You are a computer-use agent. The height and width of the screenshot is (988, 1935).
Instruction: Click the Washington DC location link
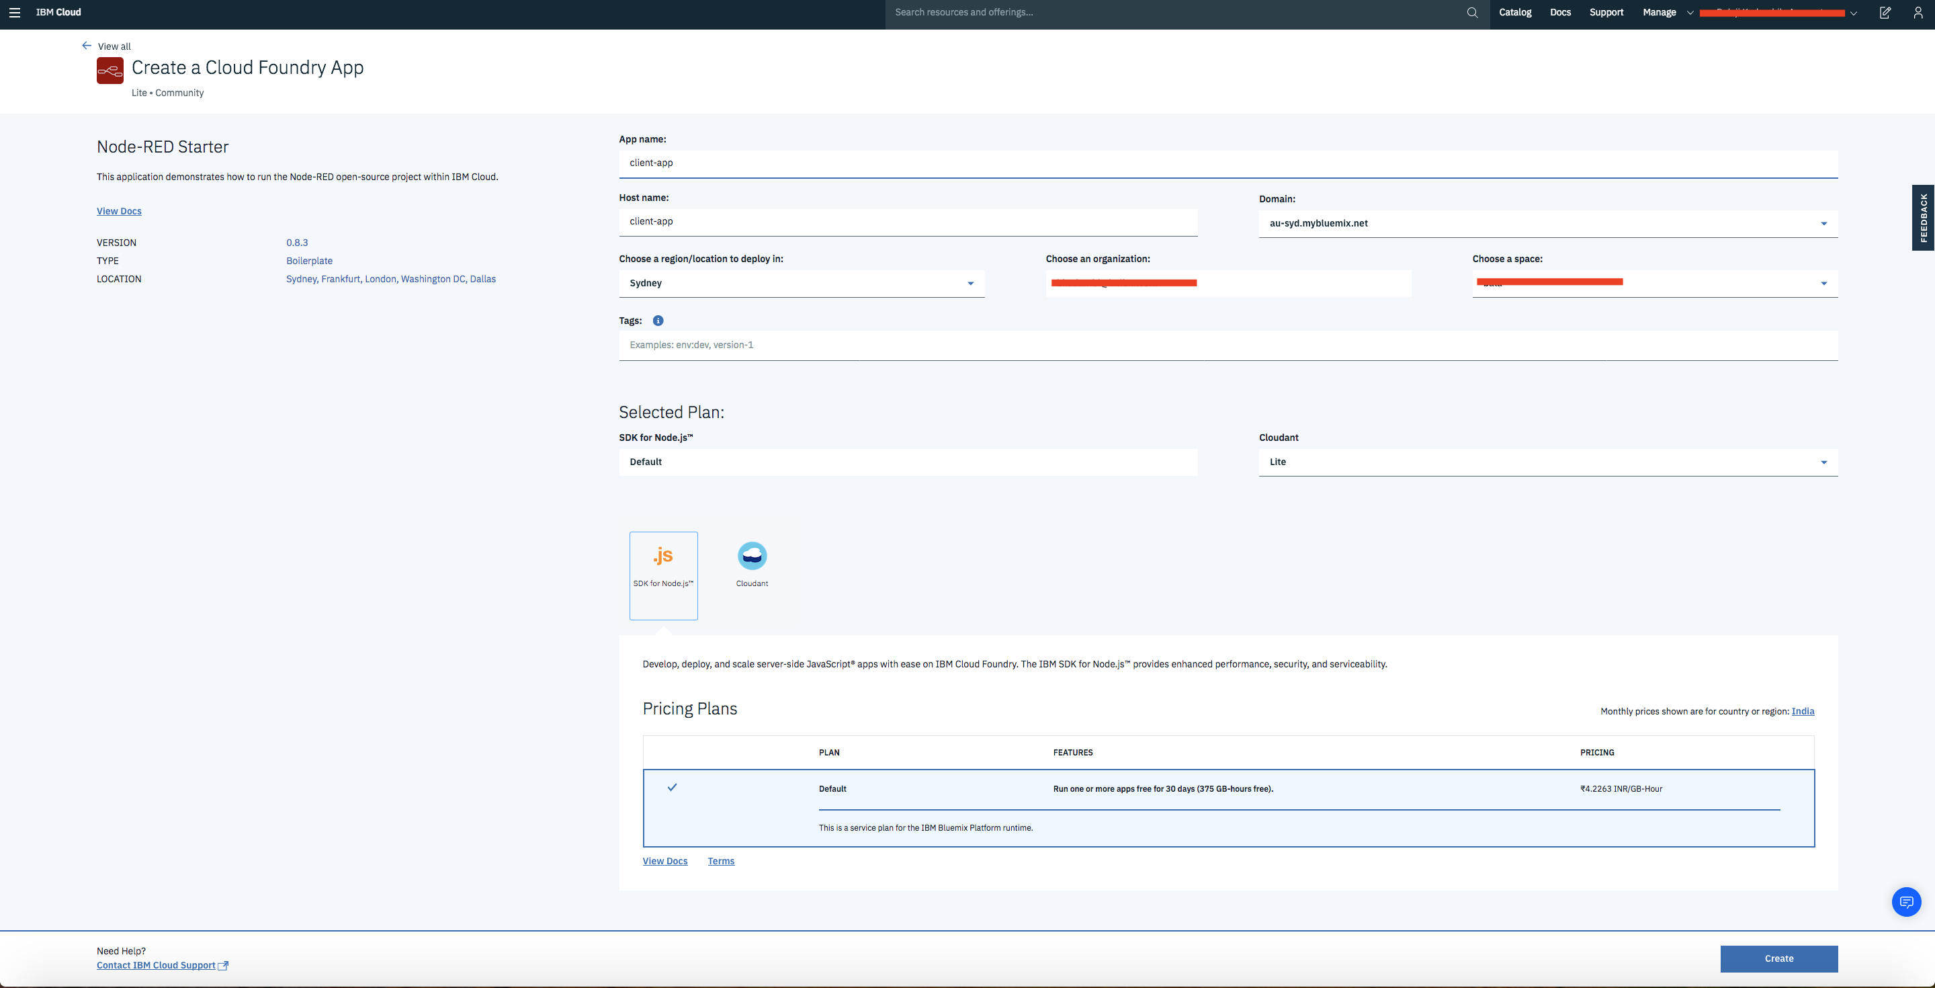tap(433, 279)
